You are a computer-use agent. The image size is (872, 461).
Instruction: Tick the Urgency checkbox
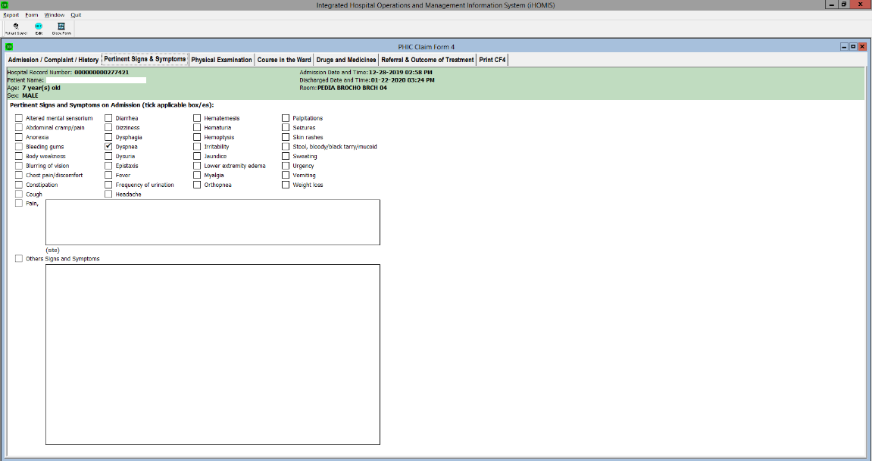point(286,166)
